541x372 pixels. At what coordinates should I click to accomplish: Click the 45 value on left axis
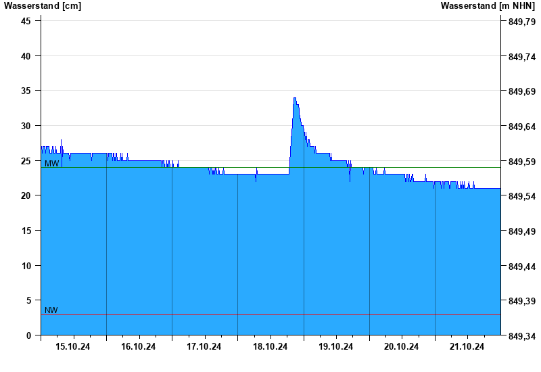pyautogui.click(x=26, y=22)
